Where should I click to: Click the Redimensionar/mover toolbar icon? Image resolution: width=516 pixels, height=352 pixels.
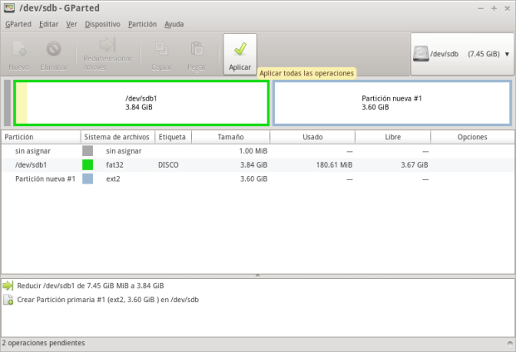tap(108, 46)
